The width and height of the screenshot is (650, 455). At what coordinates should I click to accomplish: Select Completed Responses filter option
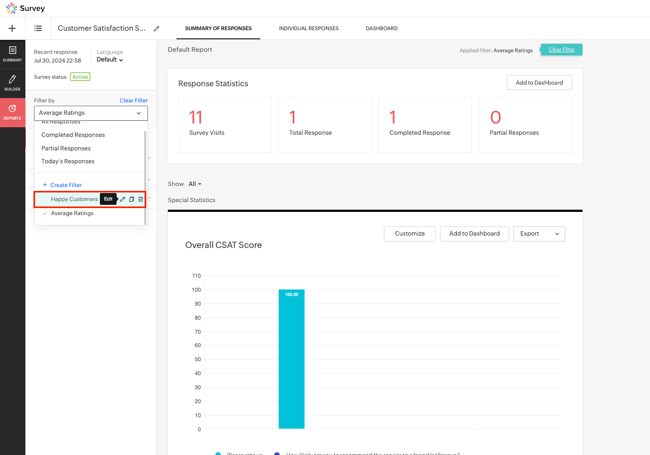[x=73, y=135]
